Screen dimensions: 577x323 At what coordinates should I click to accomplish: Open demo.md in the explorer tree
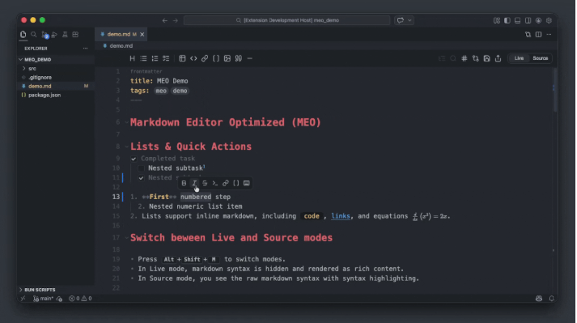pyautogui.click(x=56, y=86)
